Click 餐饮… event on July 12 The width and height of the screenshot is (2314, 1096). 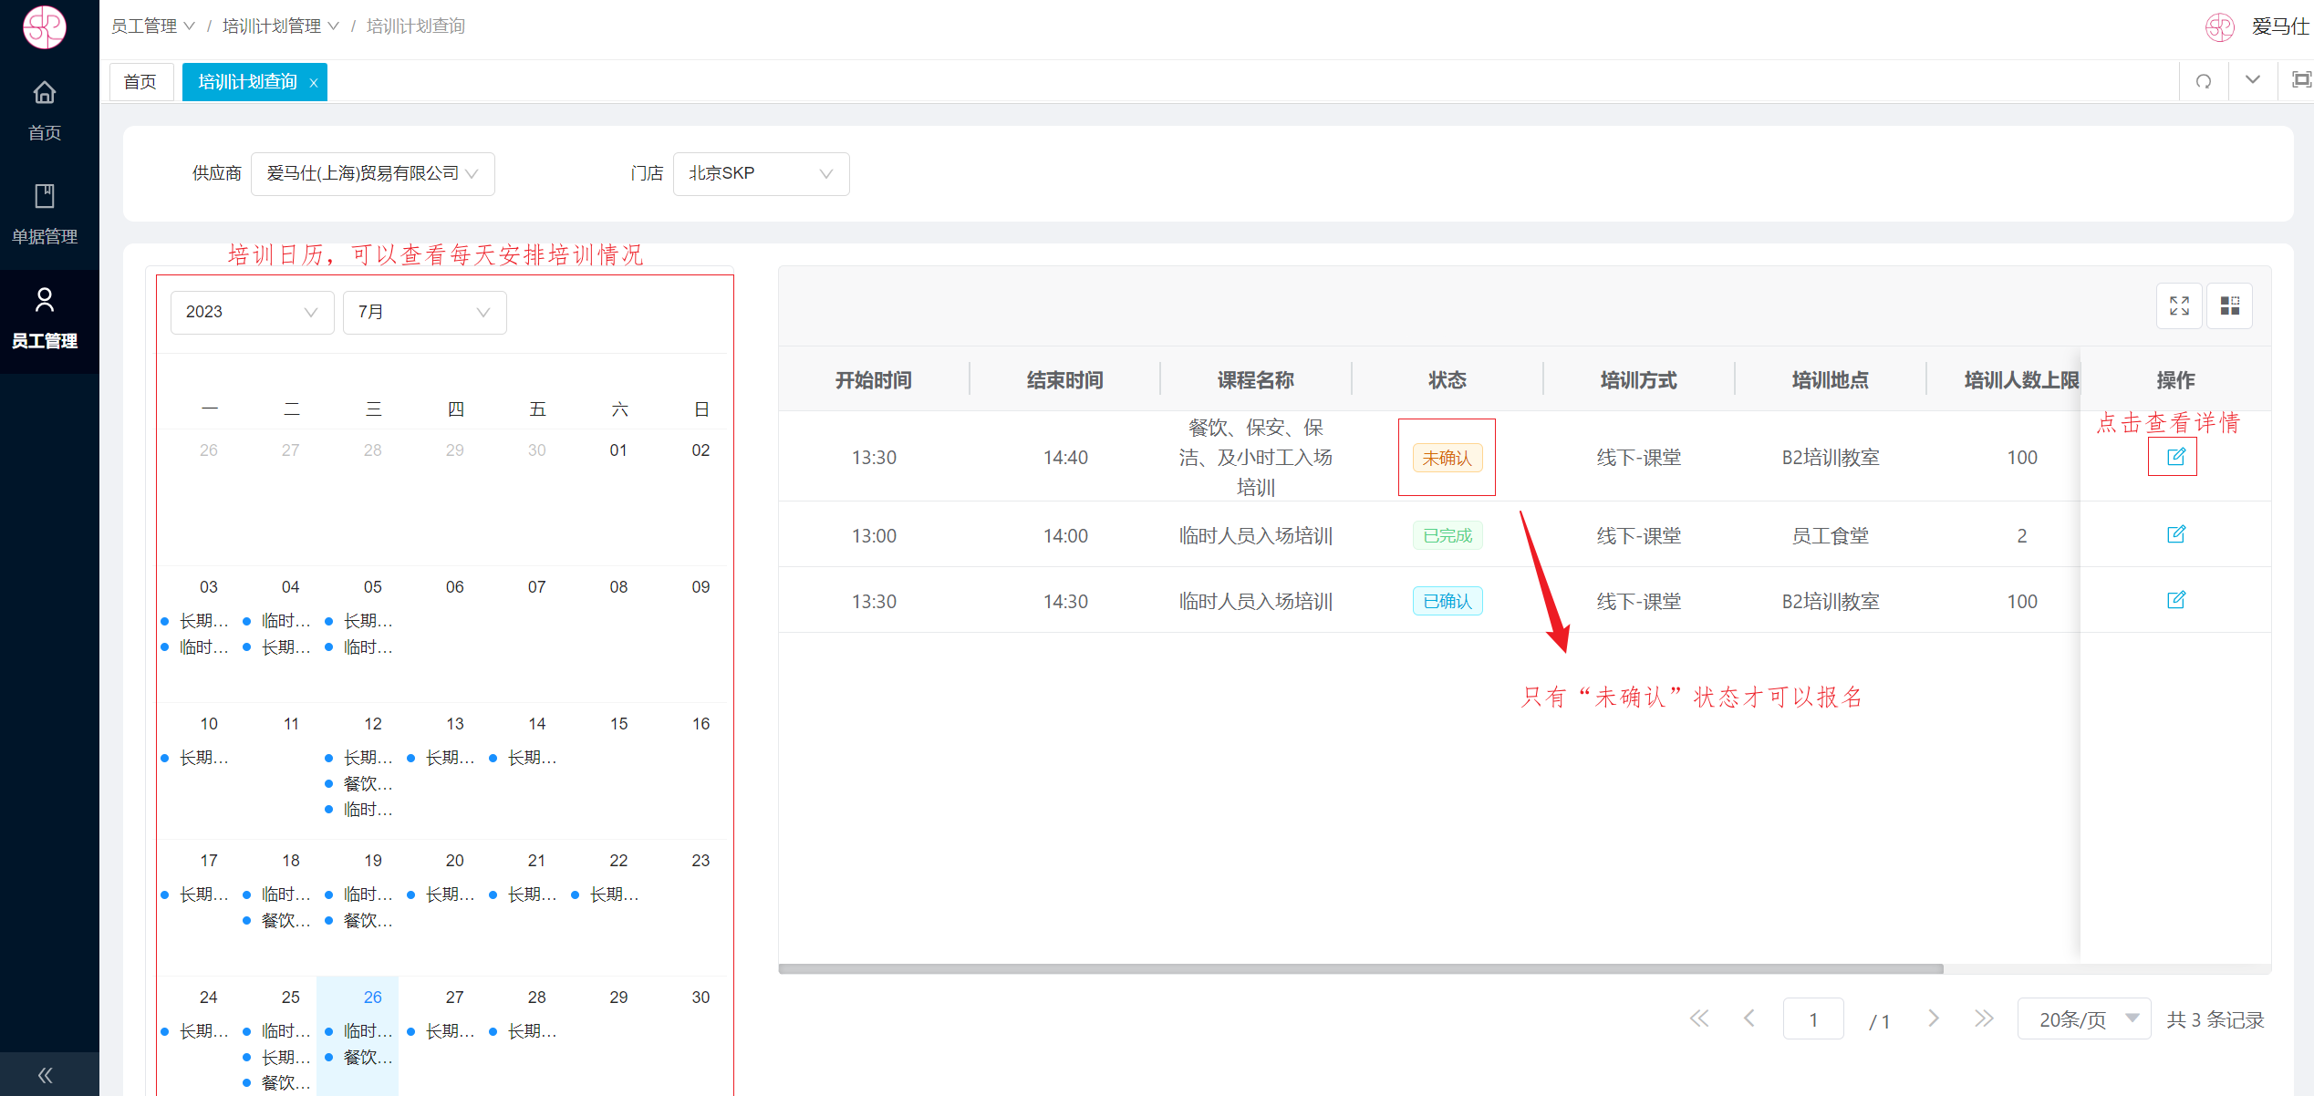click(x=359, y=784)
